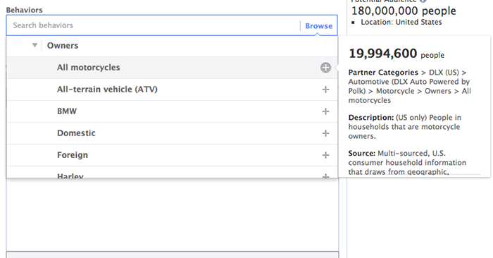Select the Foreign row
Image resolution: width=493 pixels, height=258 pixels.
click(x=172, y=155)
